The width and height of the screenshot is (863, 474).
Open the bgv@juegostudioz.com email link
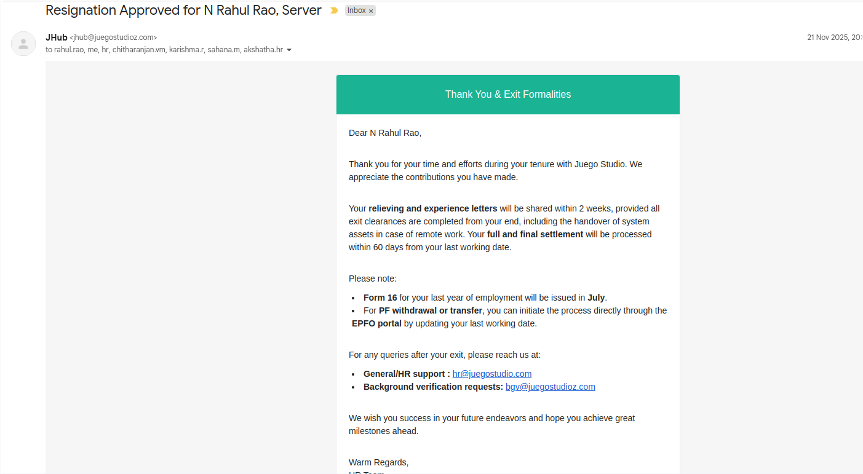550,387
